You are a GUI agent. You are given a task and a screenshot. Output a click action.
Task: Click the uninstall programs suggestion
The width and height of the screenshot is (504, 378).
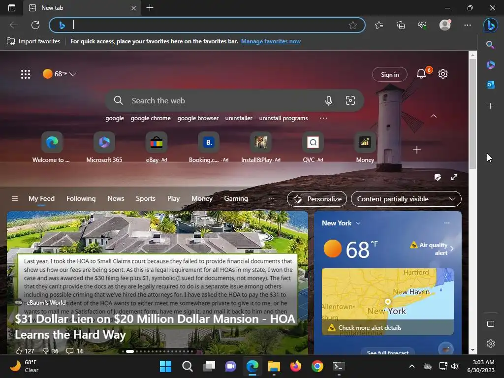[x=283, y=118]
